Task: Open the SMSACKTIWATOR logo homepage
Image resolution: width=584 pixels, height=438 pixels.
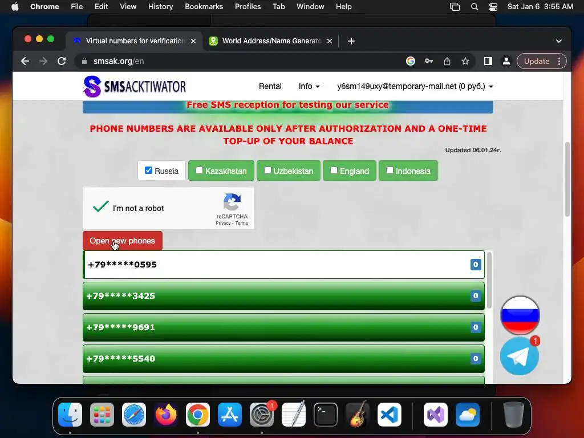Action: coord(135,87)
